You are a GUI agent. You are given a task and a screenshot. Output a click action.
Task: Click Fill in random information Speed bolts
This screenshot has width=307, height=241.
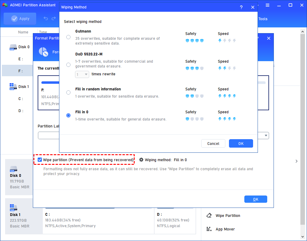pyautogui.click(x=227, y=96)
